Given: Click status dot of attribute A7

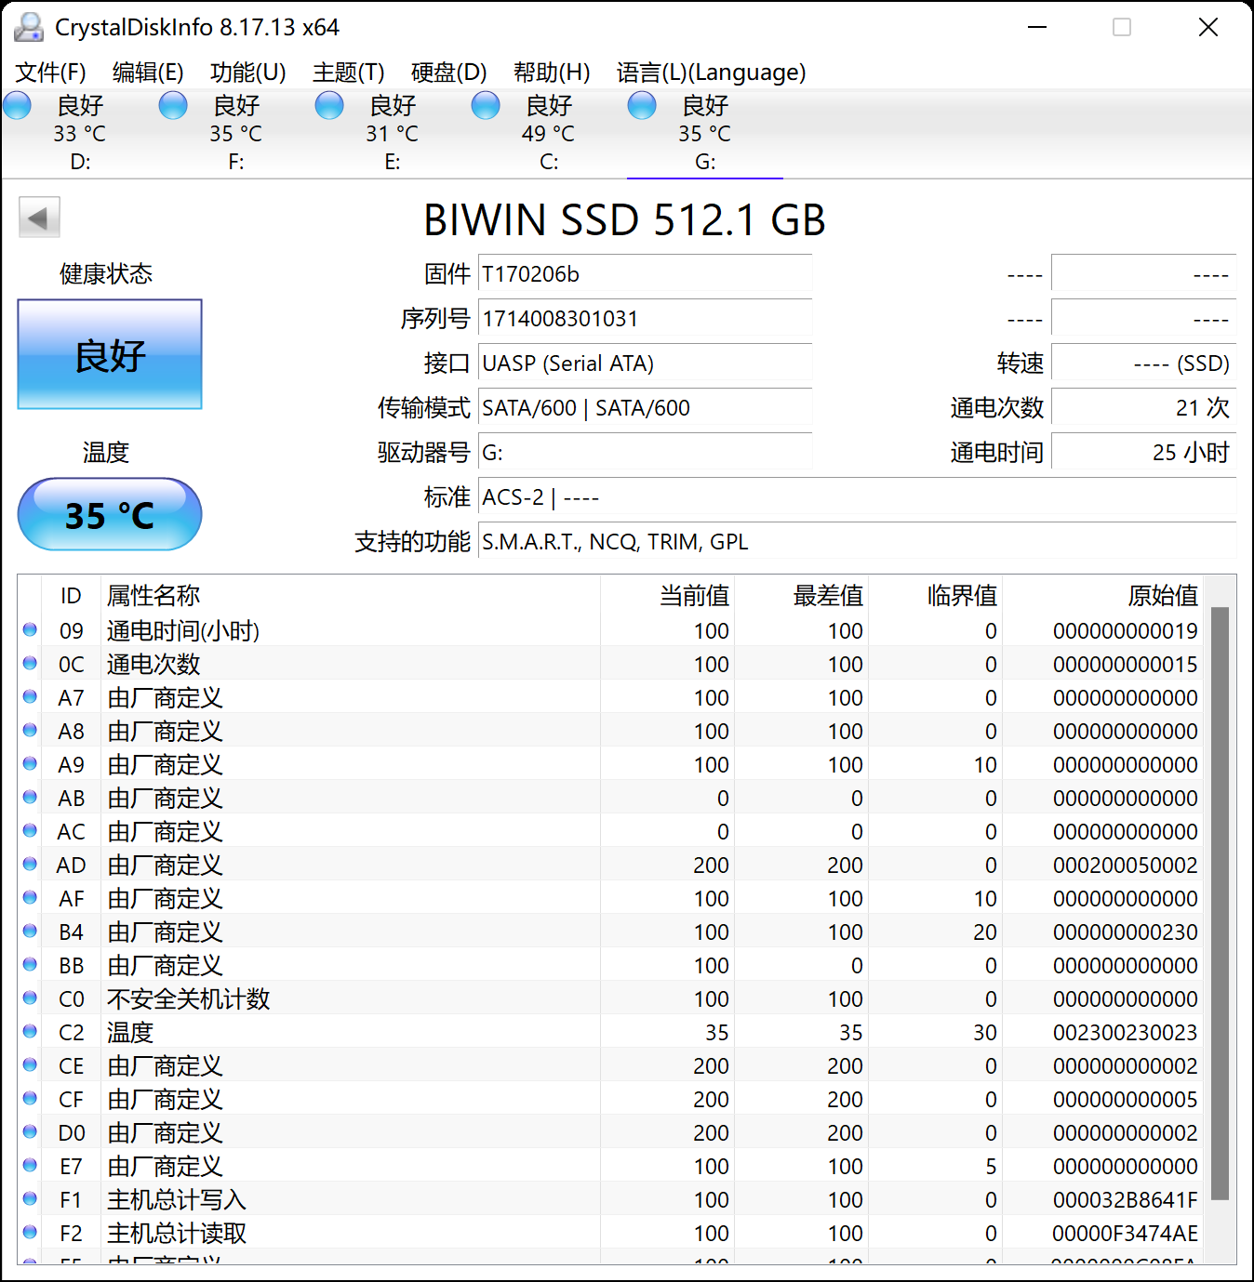Looking at the screenshot, I should [x=30, y=696].
